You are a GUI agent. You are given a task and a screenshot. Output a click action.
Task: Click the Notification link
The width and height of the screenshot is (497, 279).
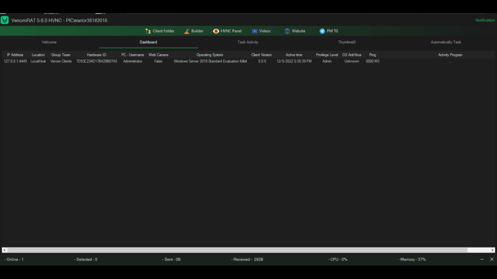(x=485, y=20)
